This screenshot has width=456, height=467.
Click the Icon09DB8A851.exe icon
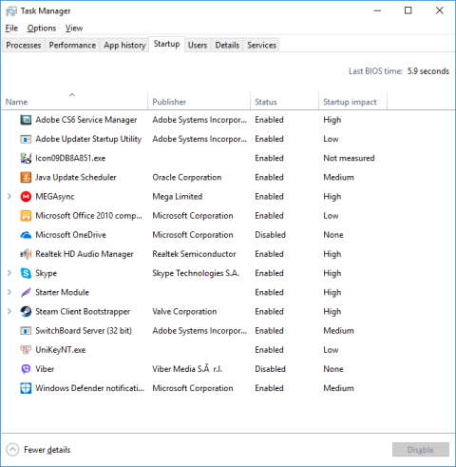pyautogui.click(x=26, y=158)
